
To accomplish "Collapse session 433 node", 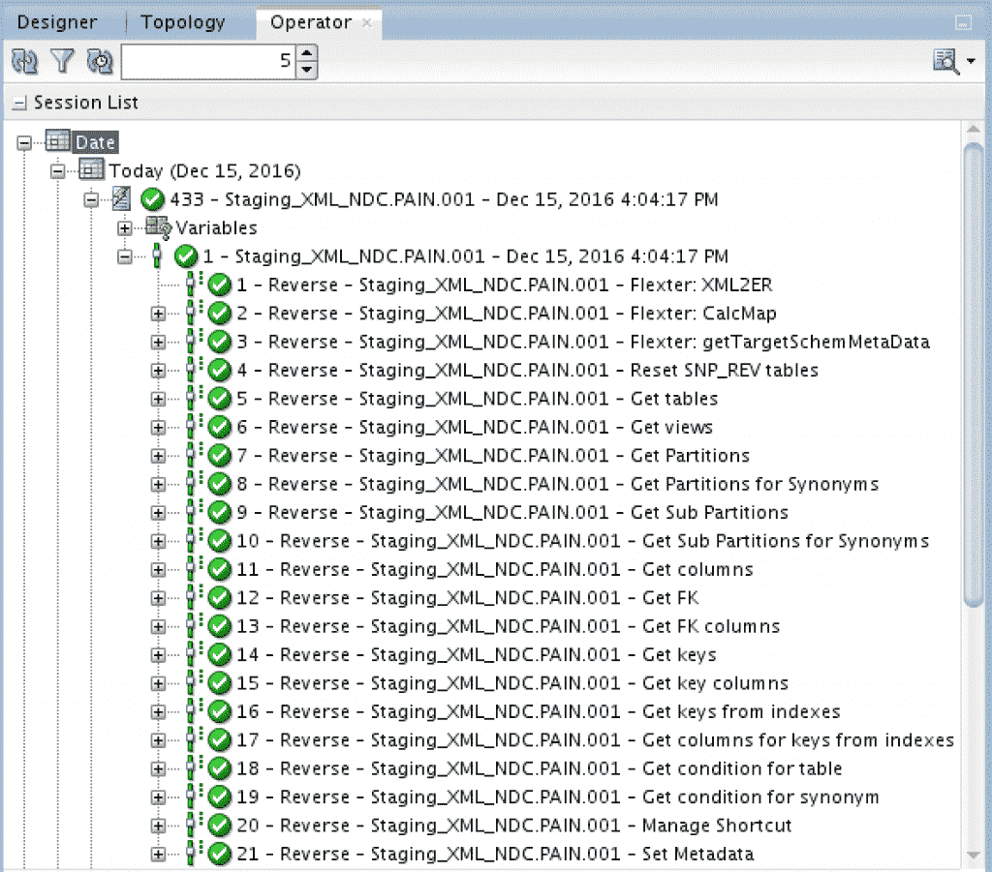I will 91,199.
